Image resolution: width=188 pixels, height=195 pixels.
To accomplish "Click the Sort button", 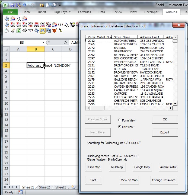I will tap(93, 180).
